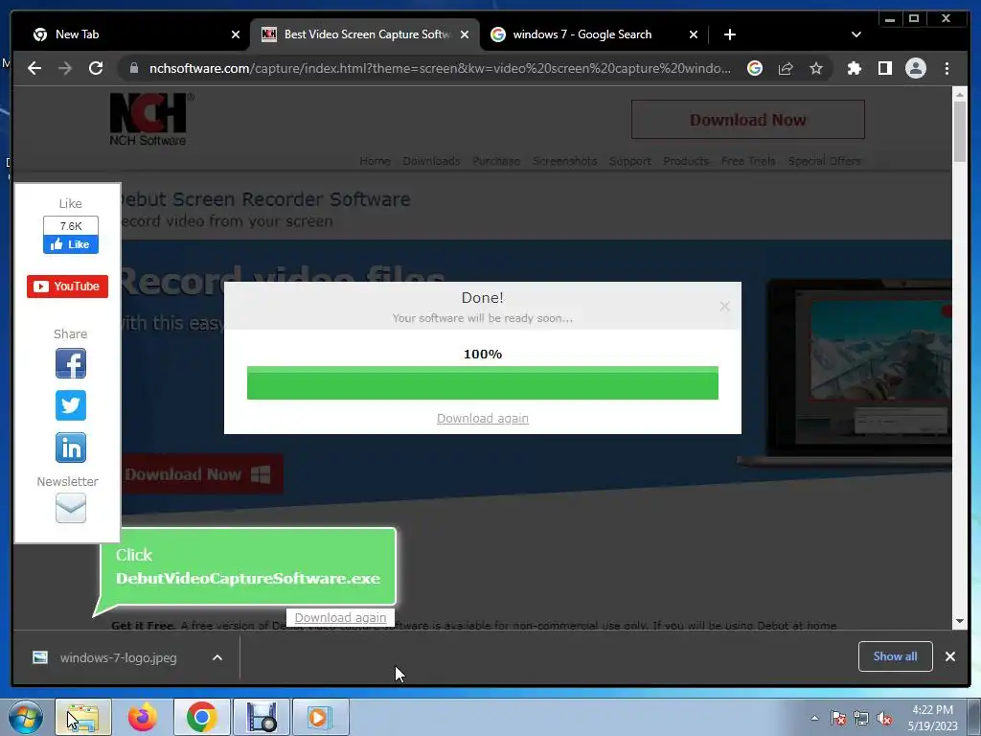Open the Purchase nav link

pyautogui.click(x=496, y=161)
